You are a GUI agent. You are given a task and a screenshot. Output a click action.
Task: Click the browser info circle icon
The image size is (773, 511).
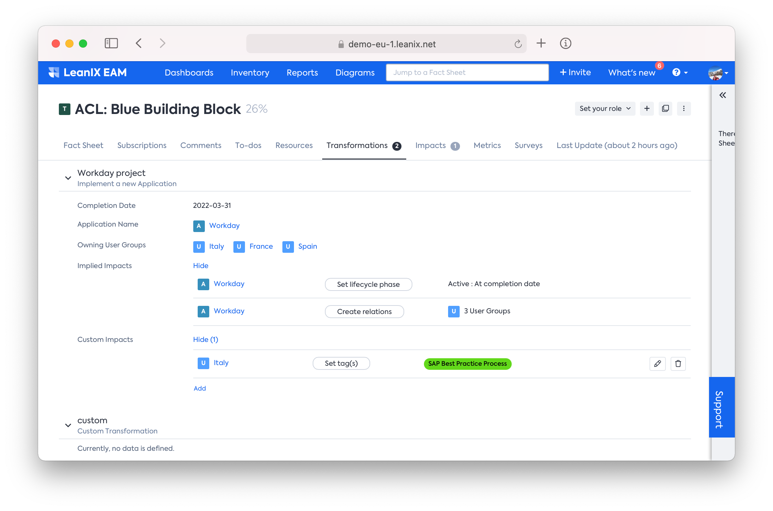(565, 43)
